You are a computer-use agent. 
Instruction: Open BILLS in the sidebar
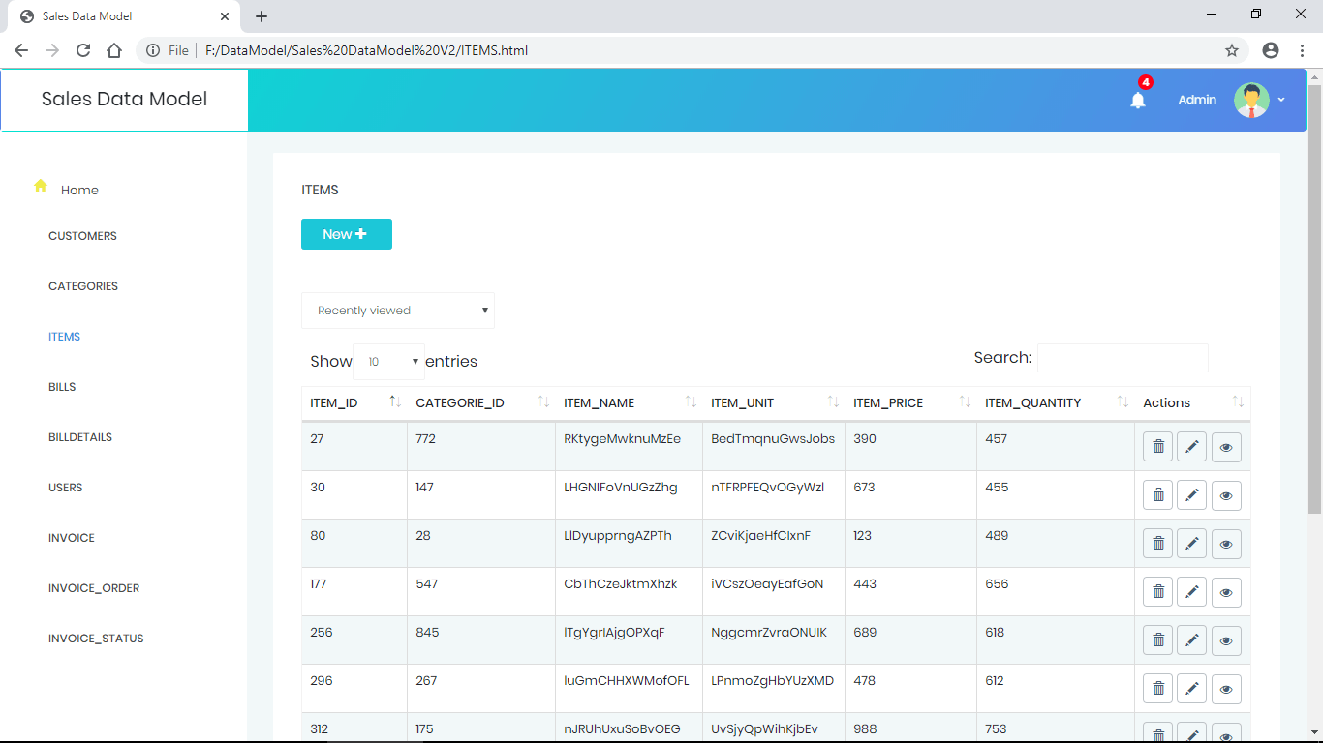[x=62, y=387]
